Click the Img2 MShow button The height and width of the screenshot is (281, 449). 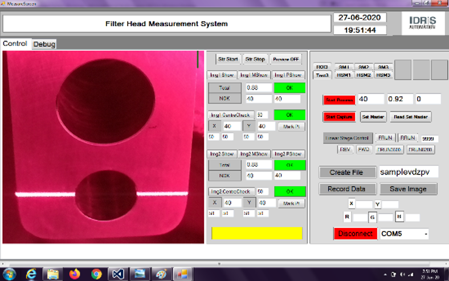coord(254,154)
